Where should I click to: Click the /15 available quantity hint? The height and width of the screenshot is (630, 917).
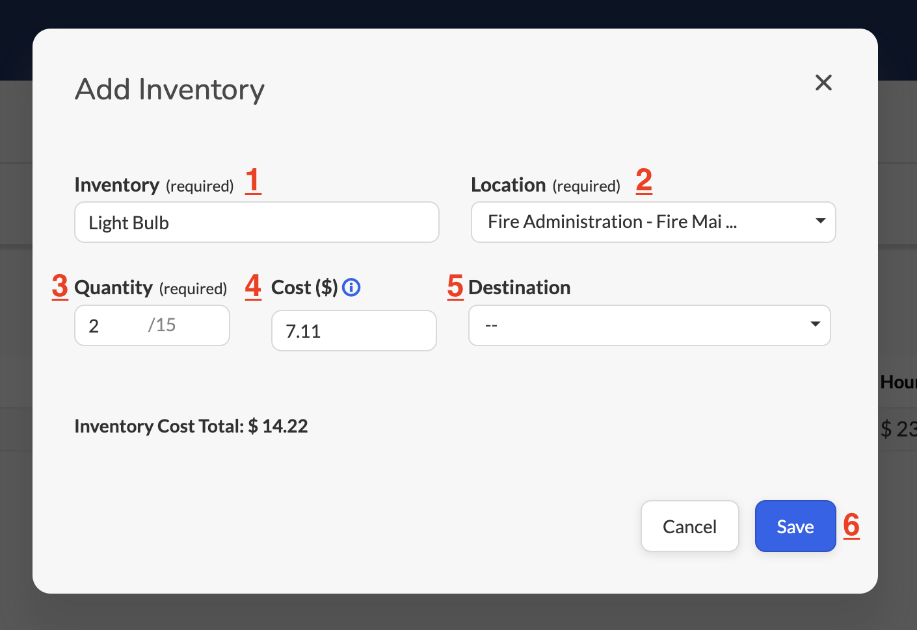(162, 325)
